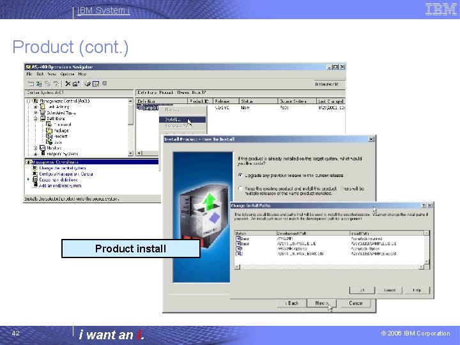Click the Management Central root icon in tree

tap(36, 101)
